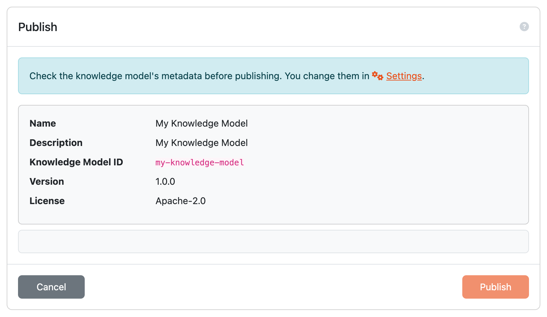Viewport: 547px width, 317px height.
Task: Open the help question mark icon
Action: (524, 27)
